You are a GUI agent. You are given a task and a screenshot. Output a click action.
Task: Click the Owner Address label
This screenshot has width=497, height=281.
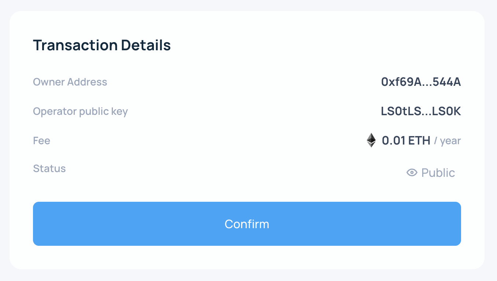tap(70, 82)
